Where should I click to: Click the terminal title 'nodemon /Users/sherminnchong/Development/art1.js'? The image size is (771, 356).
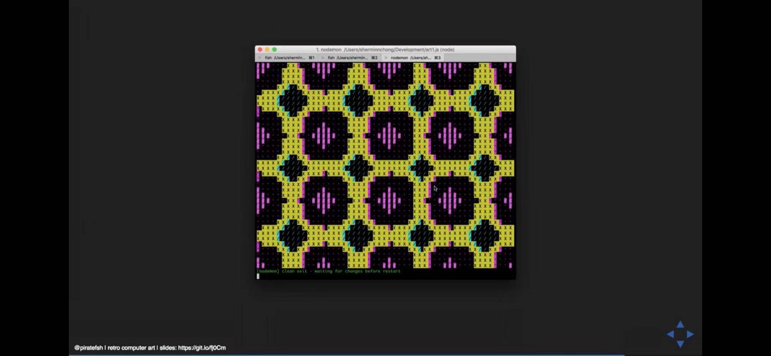click(x=385, y=49)
